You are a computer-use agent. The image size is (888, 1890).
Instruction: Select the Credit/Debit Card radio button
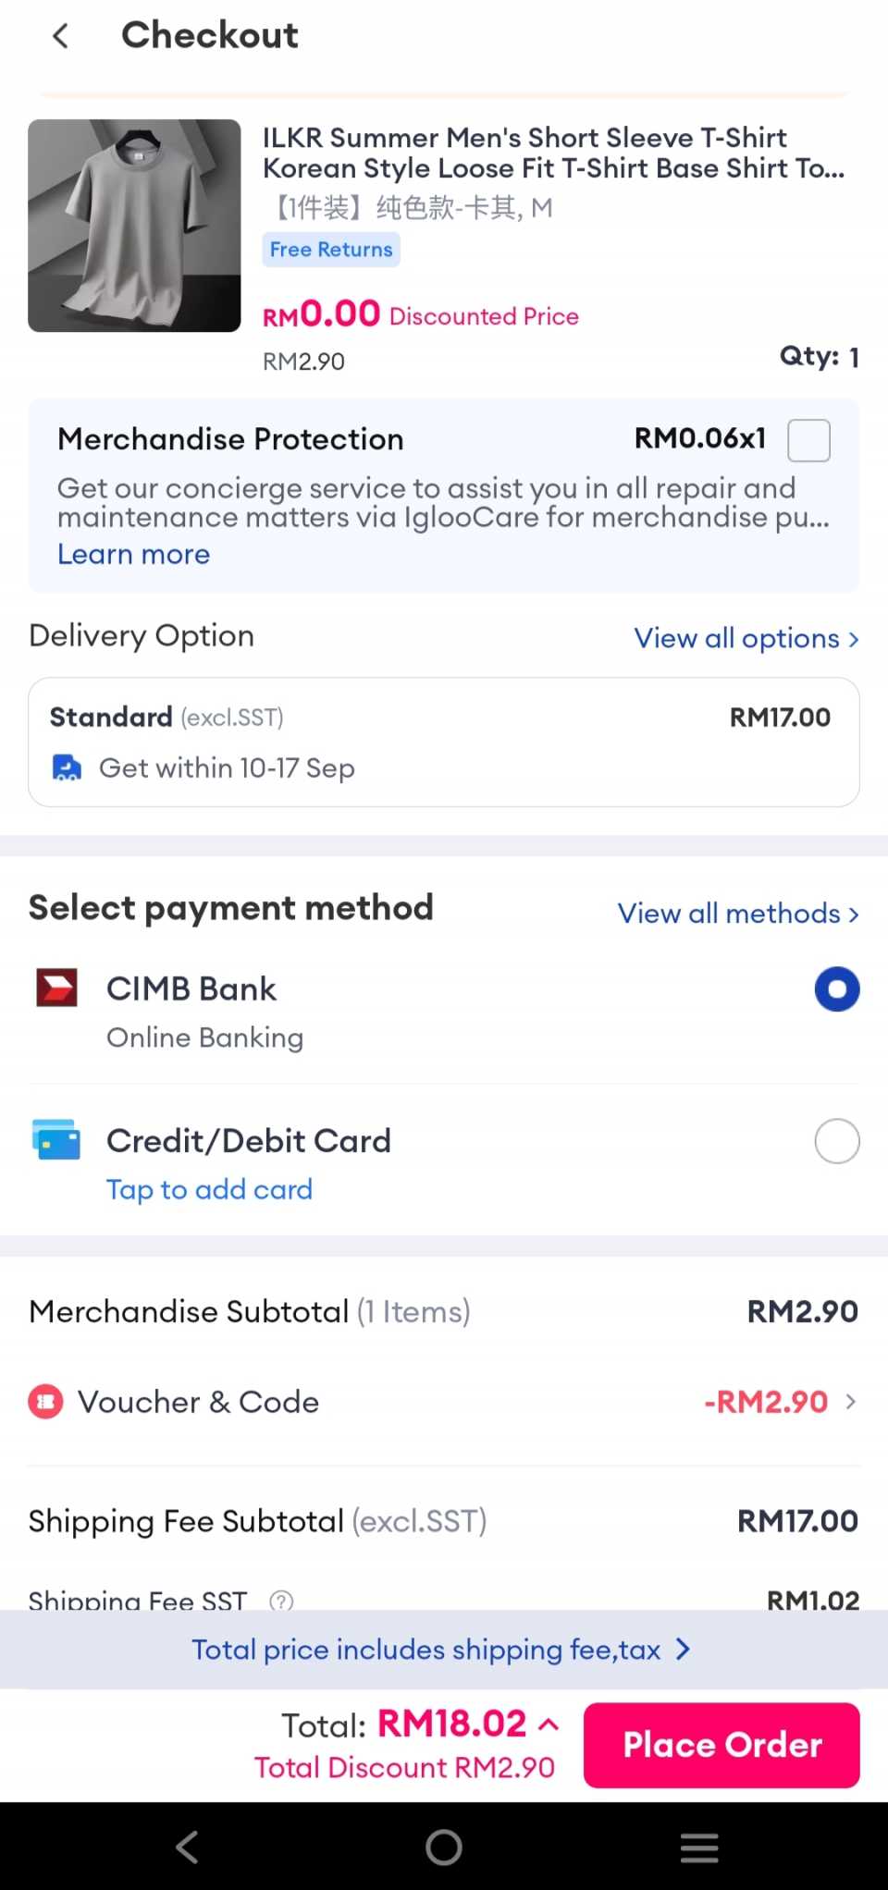tap(837, 1141)
